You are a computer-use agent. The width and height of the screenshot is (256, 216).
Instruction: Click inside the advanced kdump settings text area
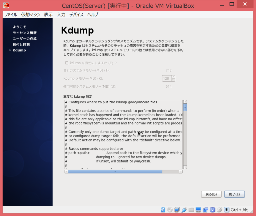point(123,134)
